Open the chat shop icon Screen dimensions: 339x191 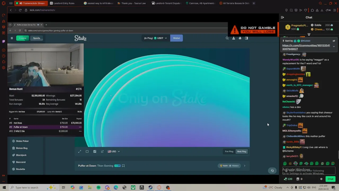coord(298,179)
